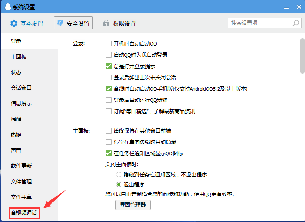Click the padlock icon beside 权限设置
The height and width of the screenshot is (222, 305).
[106, 23]
